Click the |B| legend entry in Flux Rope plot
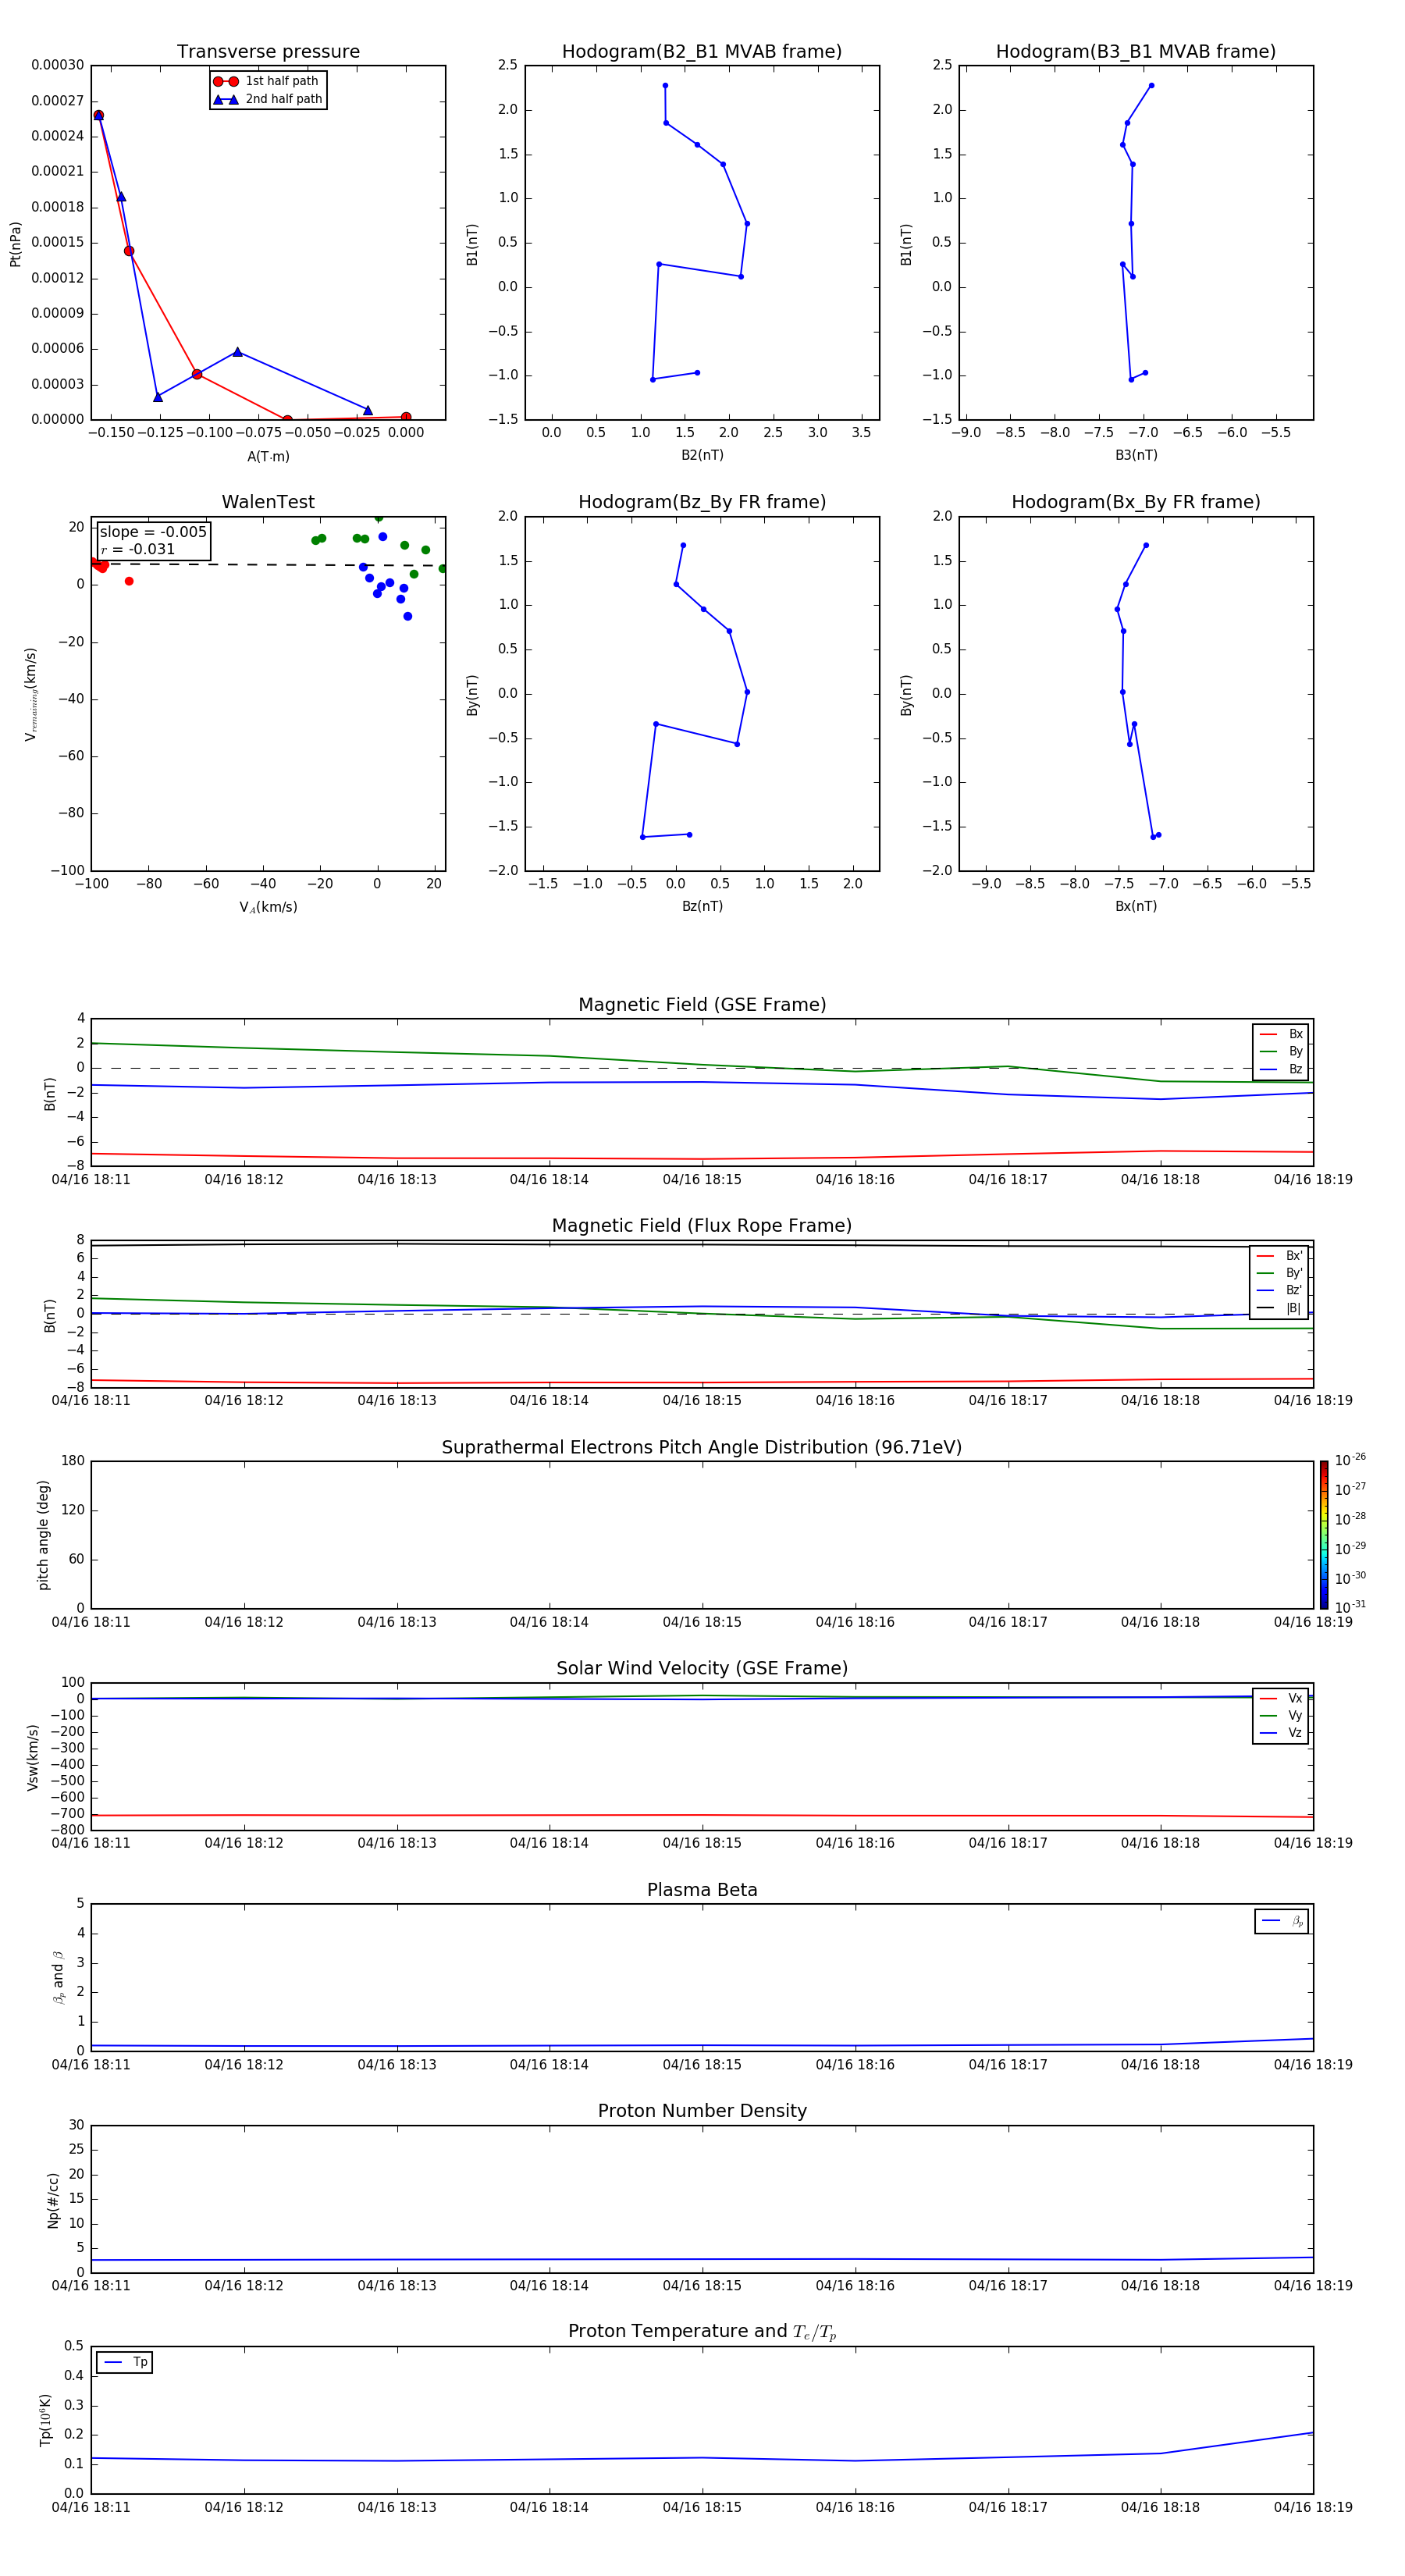The image size is (1405, 2576). (1279, 1308)
